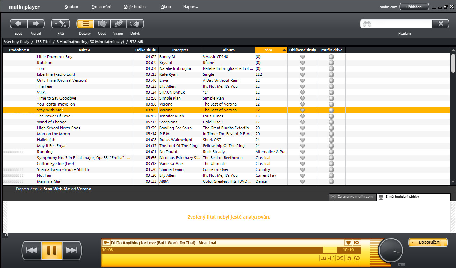Image resolution: width=456 pixels, height=268 pixels.
Task: Switch to Z mé hudební sbírky tab
Action: pyautogui.click(x=414, y=197)
